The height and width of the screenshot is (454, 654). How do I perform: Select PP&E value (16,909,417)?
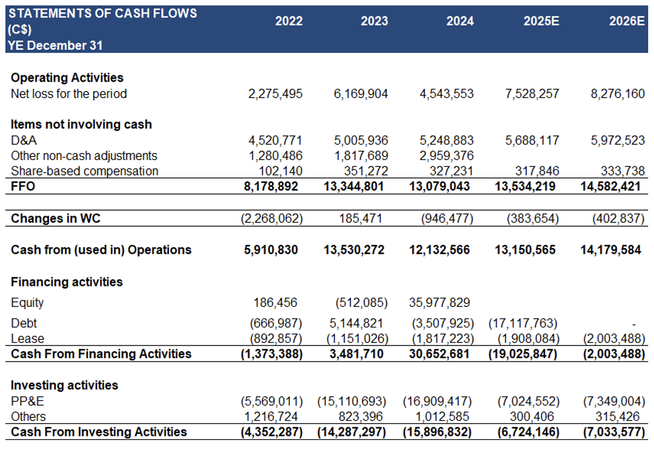[x=437, y=401]
